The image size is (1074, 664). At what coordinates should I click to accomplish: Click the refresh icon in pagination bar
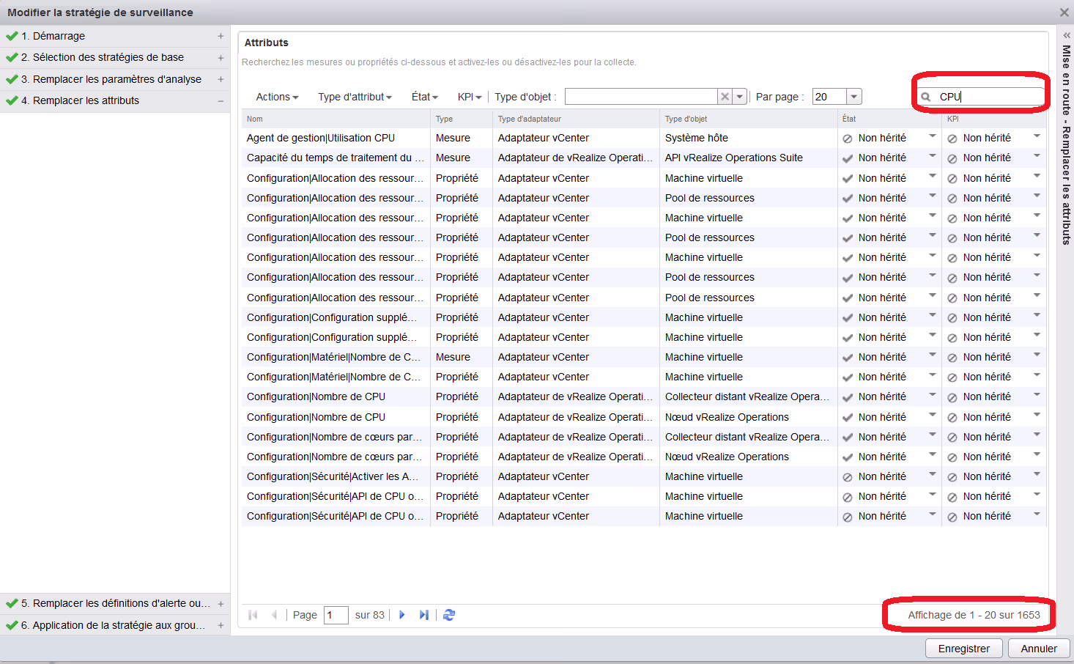(x=449, y=615)
